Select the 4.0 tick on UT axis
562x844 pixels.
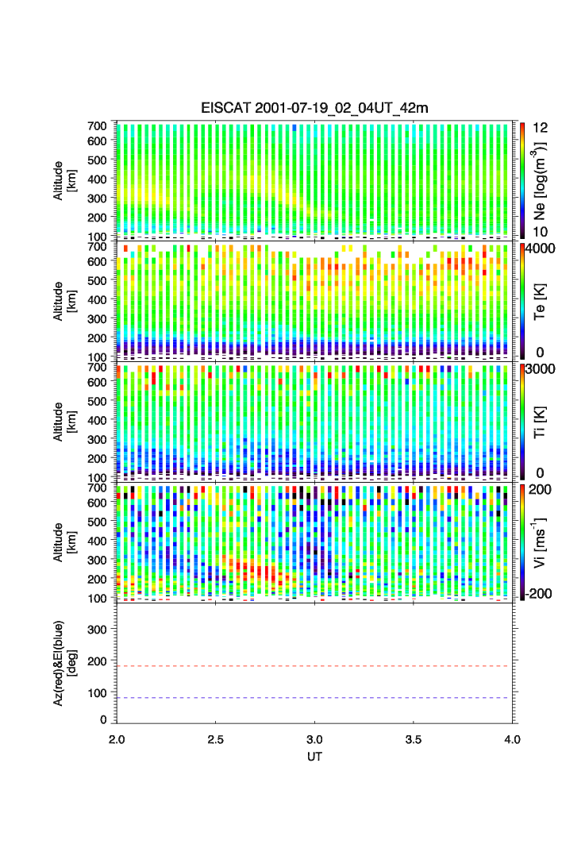[512, 738]
